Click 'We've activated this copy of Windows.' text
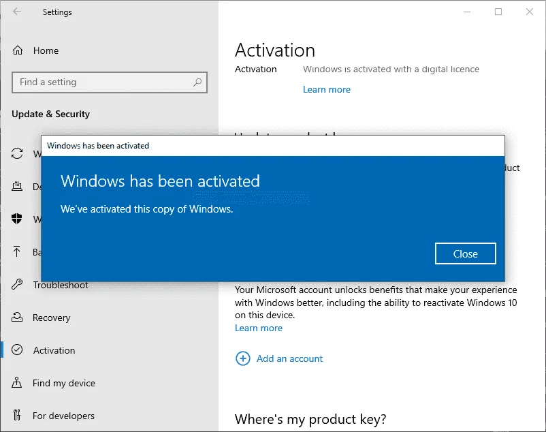This screenshot has width=546, height=432. point(146,209)
